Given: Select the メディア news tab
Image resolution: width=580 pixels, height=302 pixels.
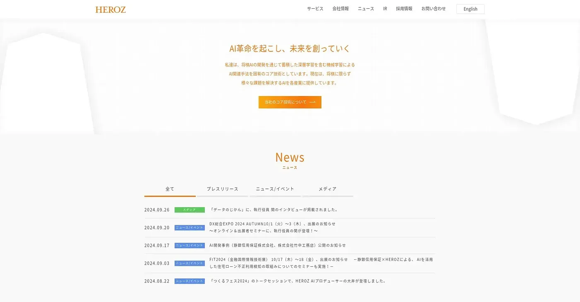Looking at the screenshot, I should pyautogui.click(x=328, y=189).
